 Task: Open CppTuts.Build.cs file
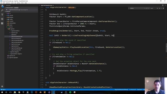point(15,31)
